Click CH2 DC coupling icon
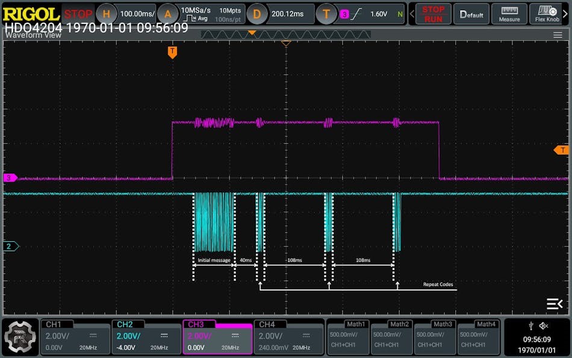The height and width of the screenshot is (358, 572). tap(164, 335)
